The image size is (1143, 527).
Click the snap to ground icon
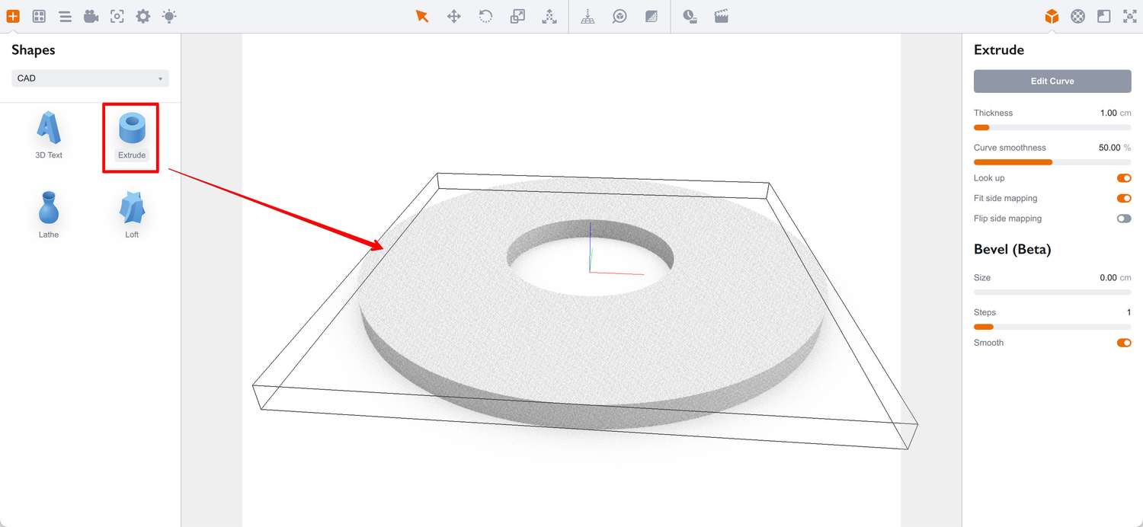[588, 16]
